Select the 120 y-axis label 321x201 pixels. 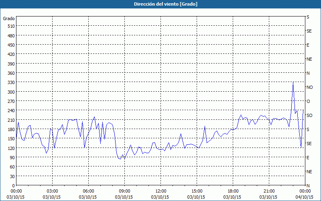[11, 148]
